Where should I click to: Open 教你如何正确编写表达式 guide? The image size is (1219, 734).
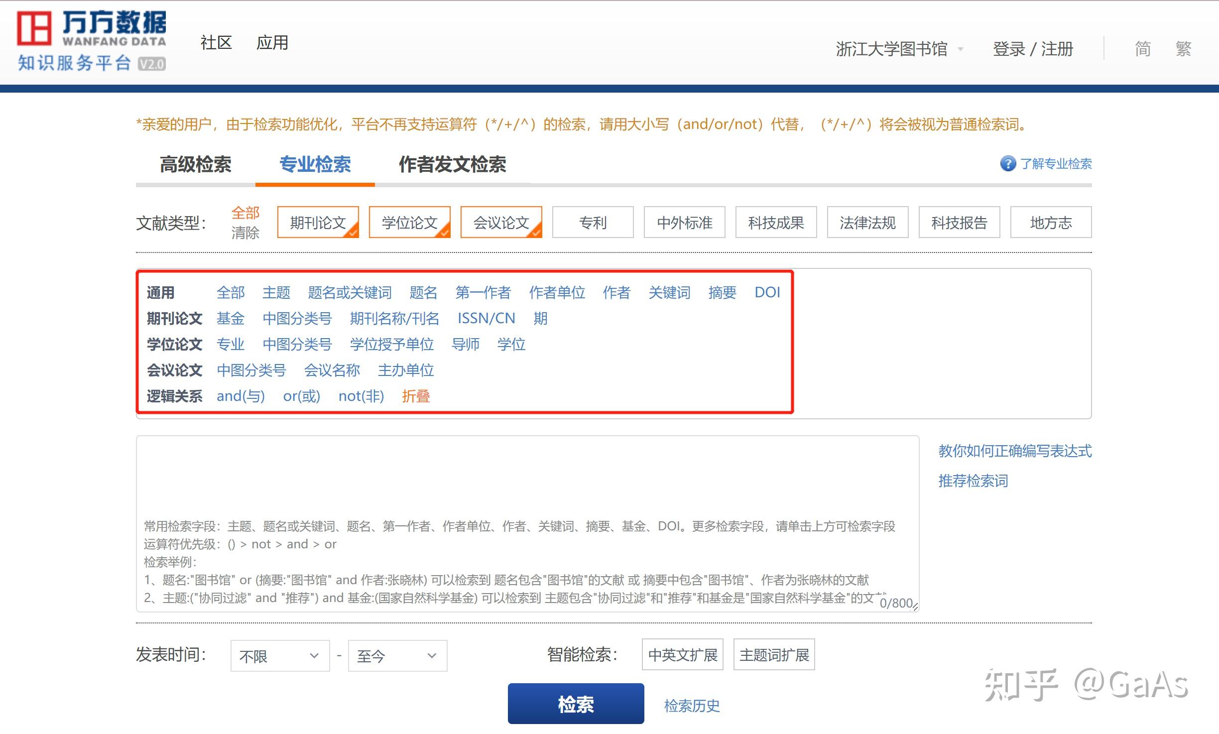1014,451
